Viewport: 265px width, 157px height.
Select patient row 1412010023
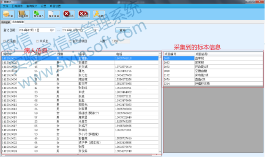[x=80, y=147]
